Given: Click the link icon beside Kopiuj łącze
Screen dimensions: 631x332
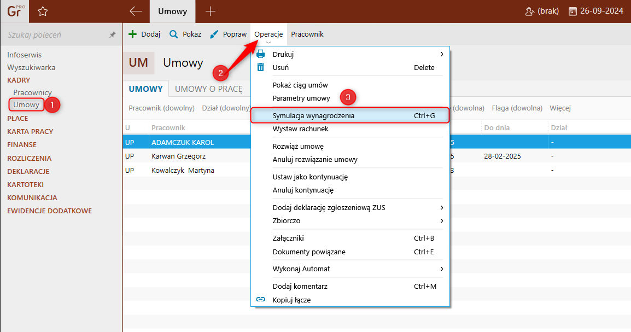Looking at the screenshot, I should [261, 299].
